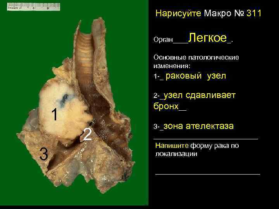The image size is (279, 209).
Task: Click the title 'Нарисуйте Макро № 311'
Action: point(208,13)
